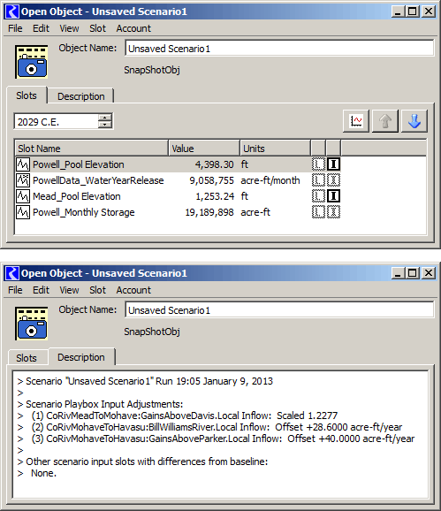This screenshot has width=441, height=511.
Task: Switch to Slots tab in lower window
Action: tap(27, 358)
